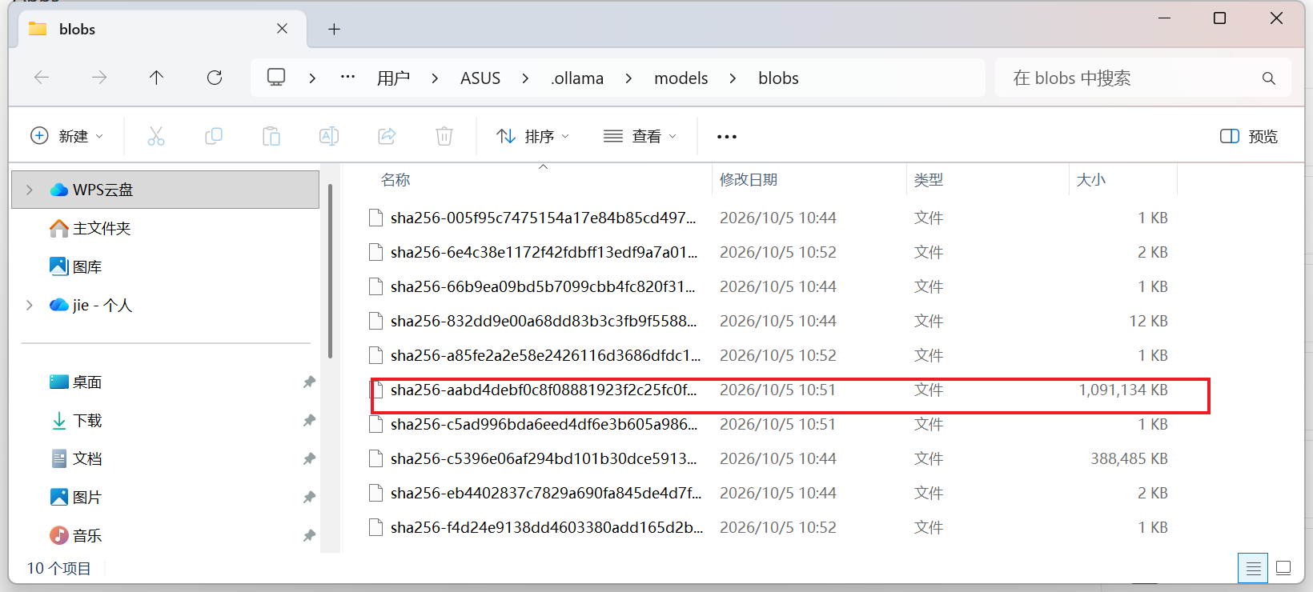Go up one folder level

(156, 78)
